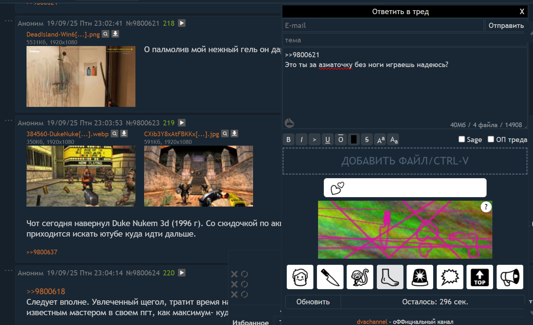Search image for CXib3Y8xAtFBKKx jpg file

pos(225,134)
